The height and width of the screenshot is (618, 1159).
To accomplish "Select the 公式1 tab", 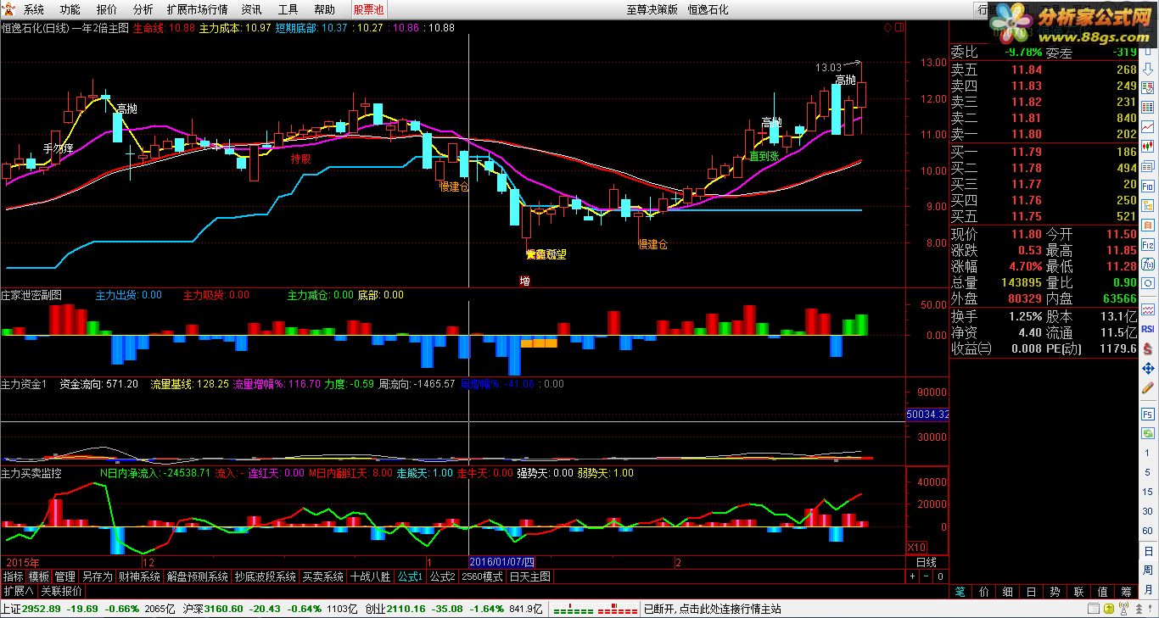I will coord(411,576).
